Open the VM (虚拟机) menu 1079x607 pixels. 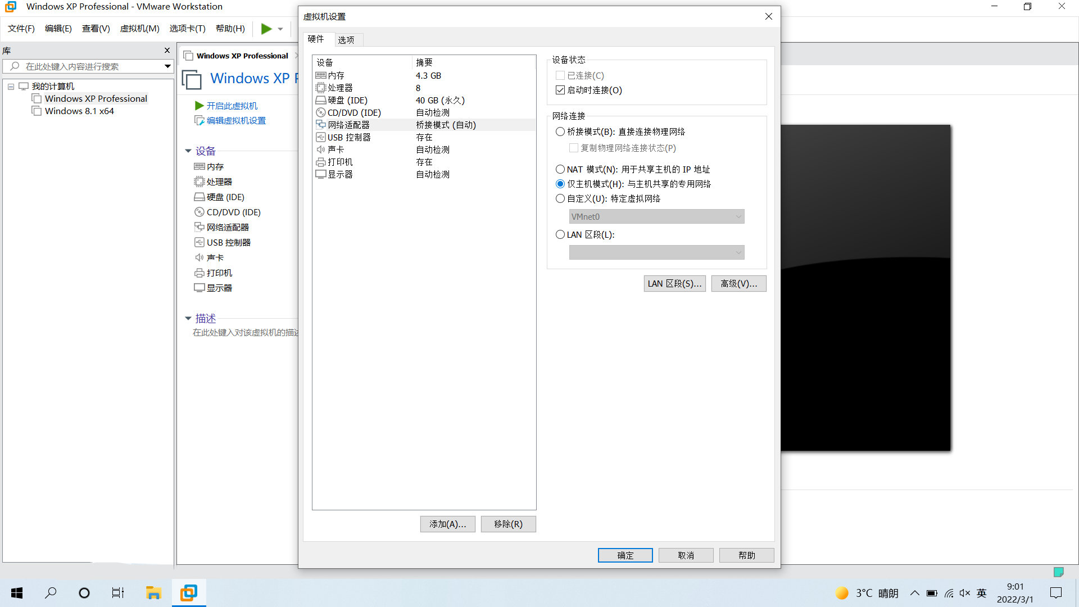[140, 29]
